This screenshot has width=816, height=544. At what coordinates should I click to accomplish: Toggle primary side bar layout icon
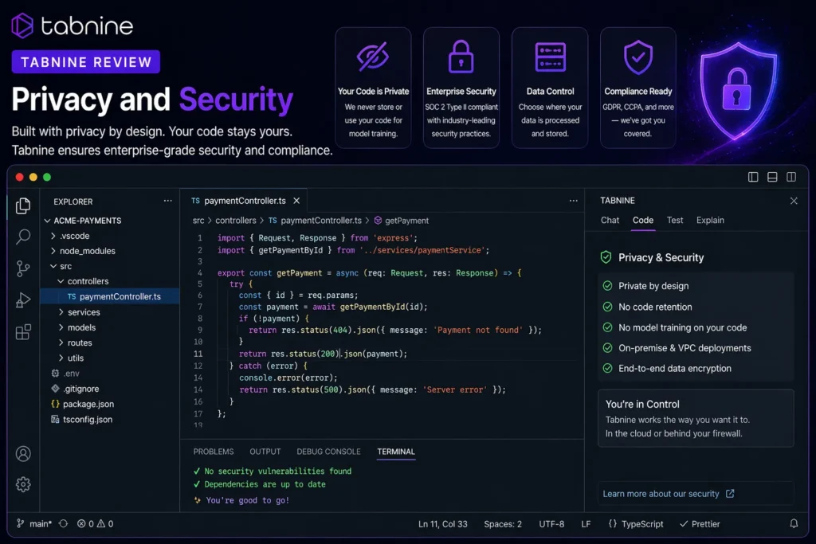point(753,178)
